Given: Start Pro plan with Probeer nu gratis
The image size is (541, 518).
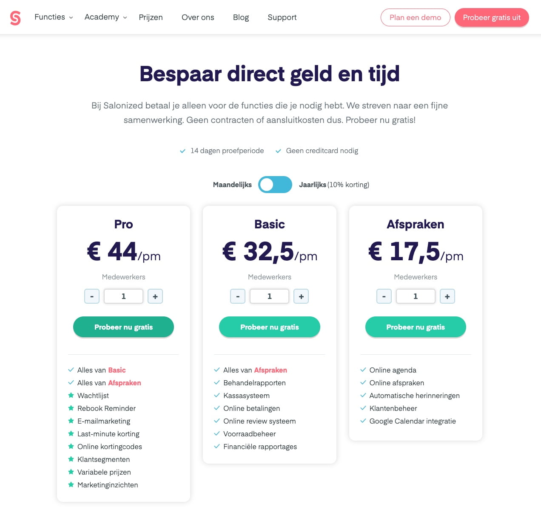Looking at the screenshot, I should 123,327.
